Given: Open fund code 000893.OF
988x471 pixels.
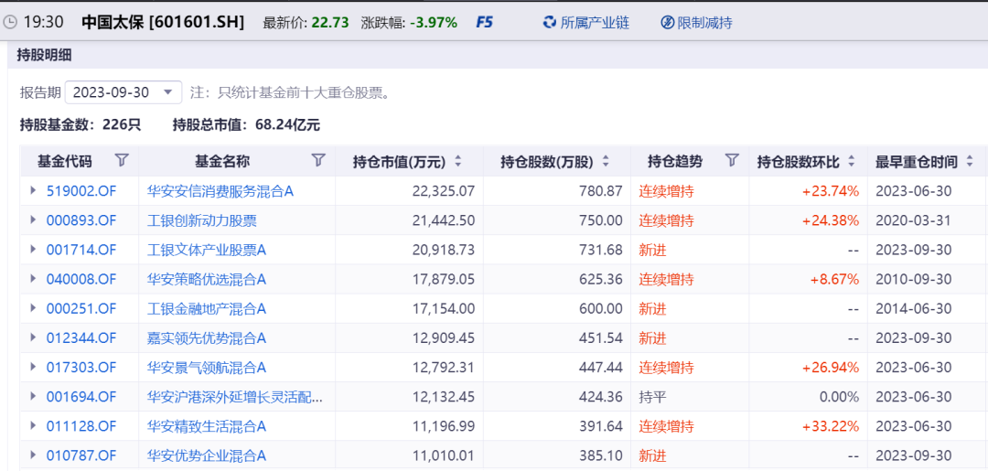Looking at the screenshot, I should coord(81,221).
